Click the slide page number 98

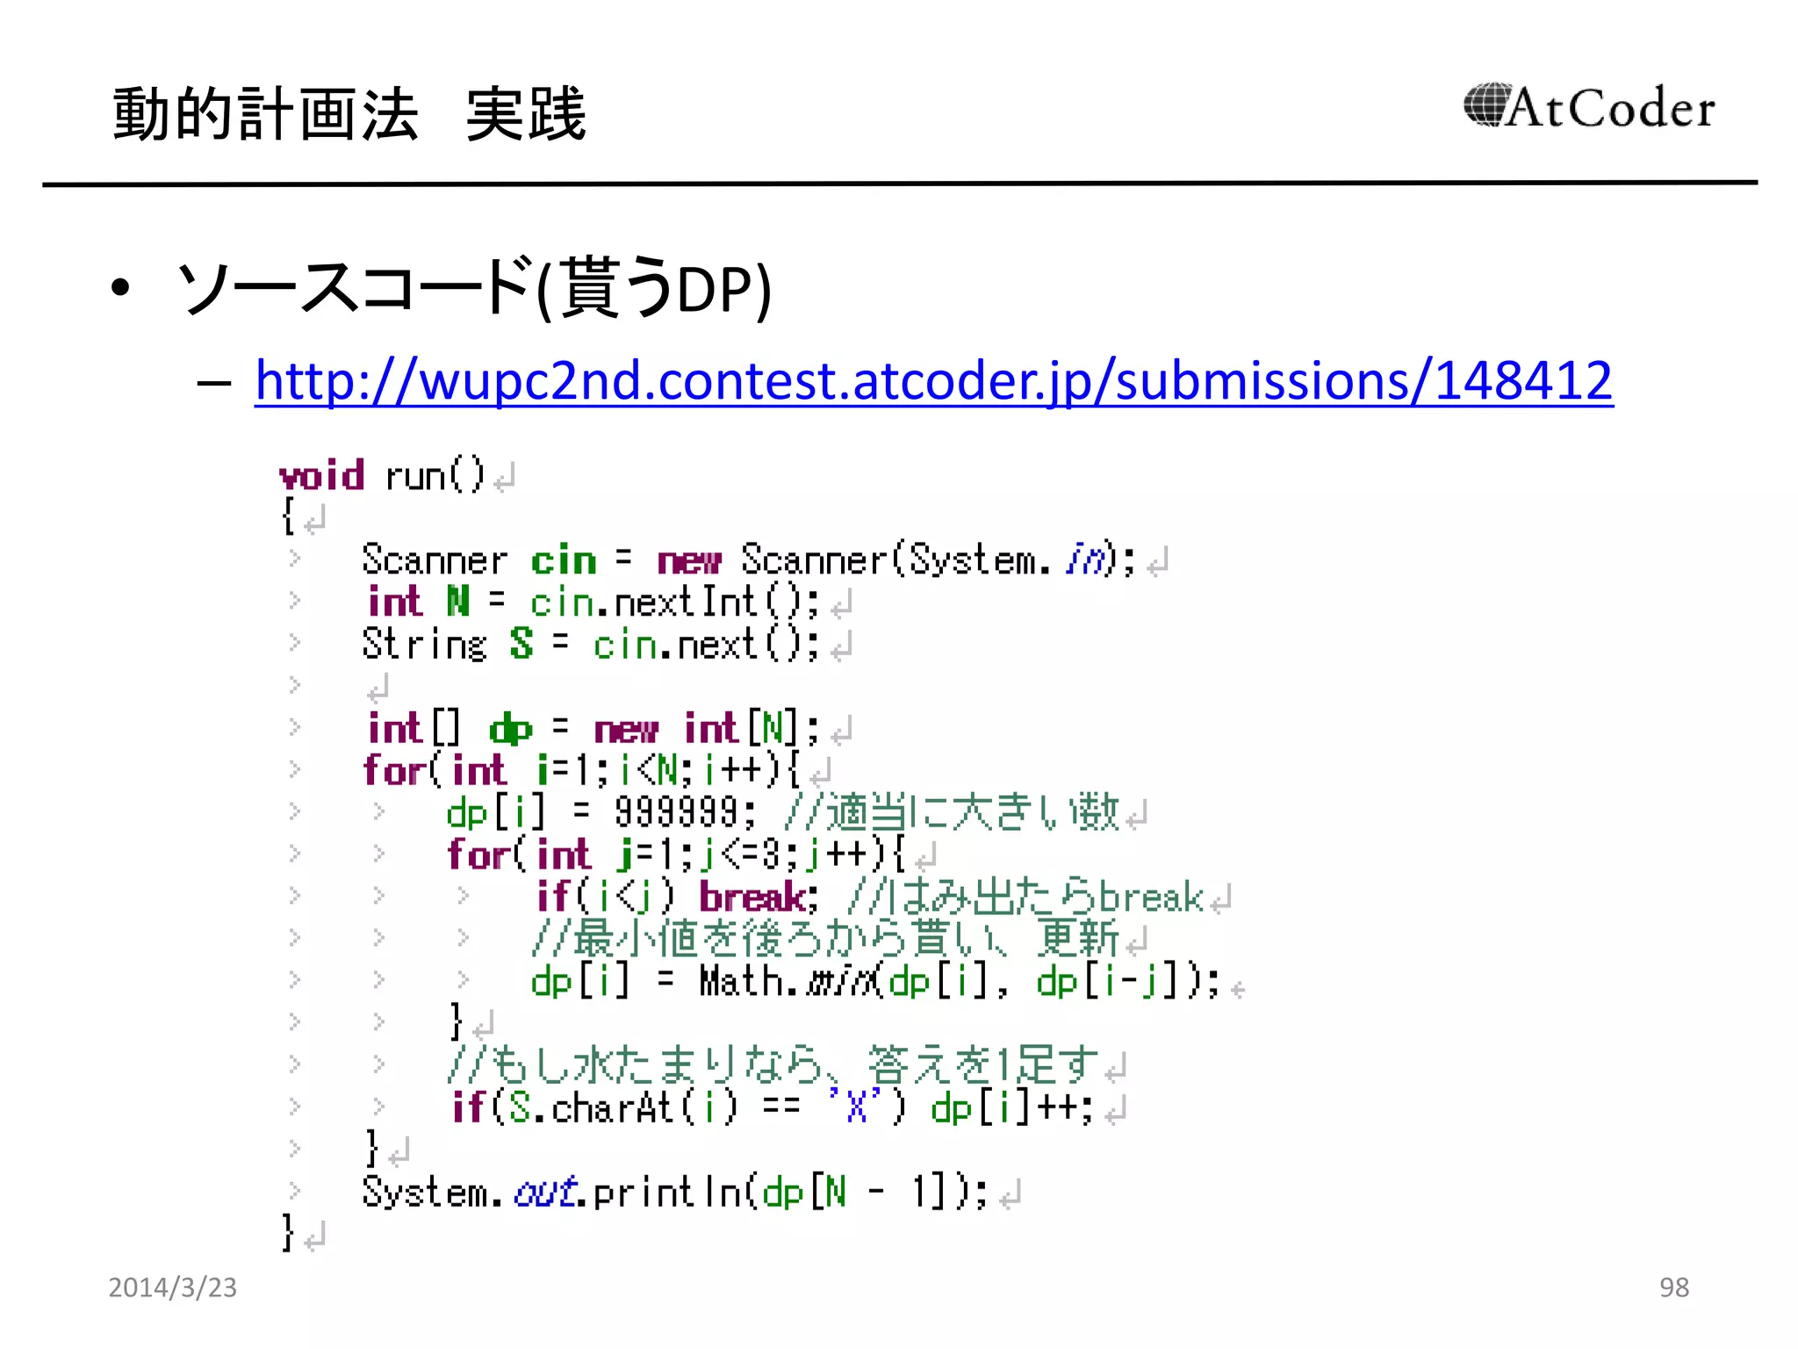pos(1674,1288)
